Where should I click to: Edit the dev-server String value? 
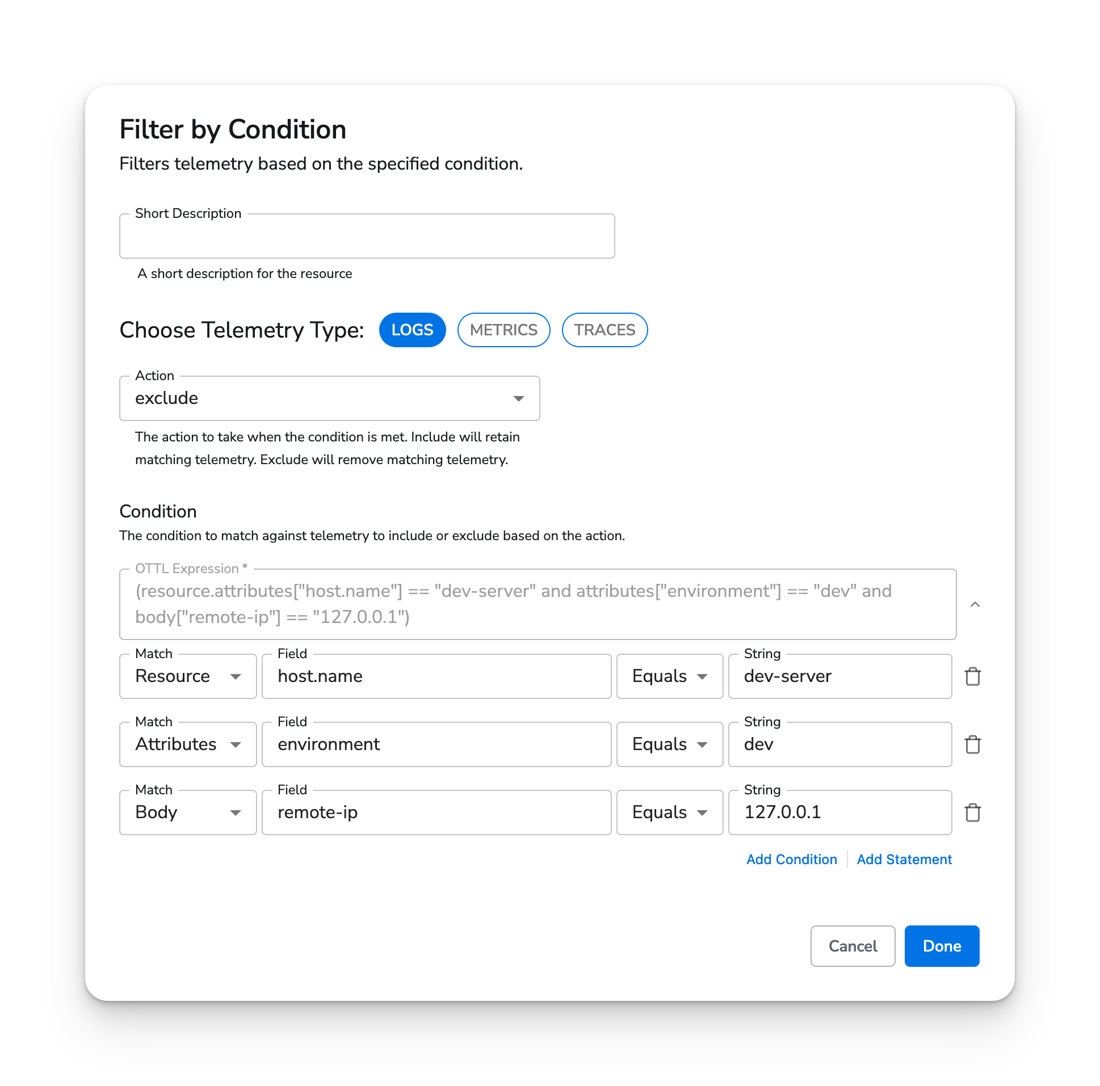(x=840, y=676)
